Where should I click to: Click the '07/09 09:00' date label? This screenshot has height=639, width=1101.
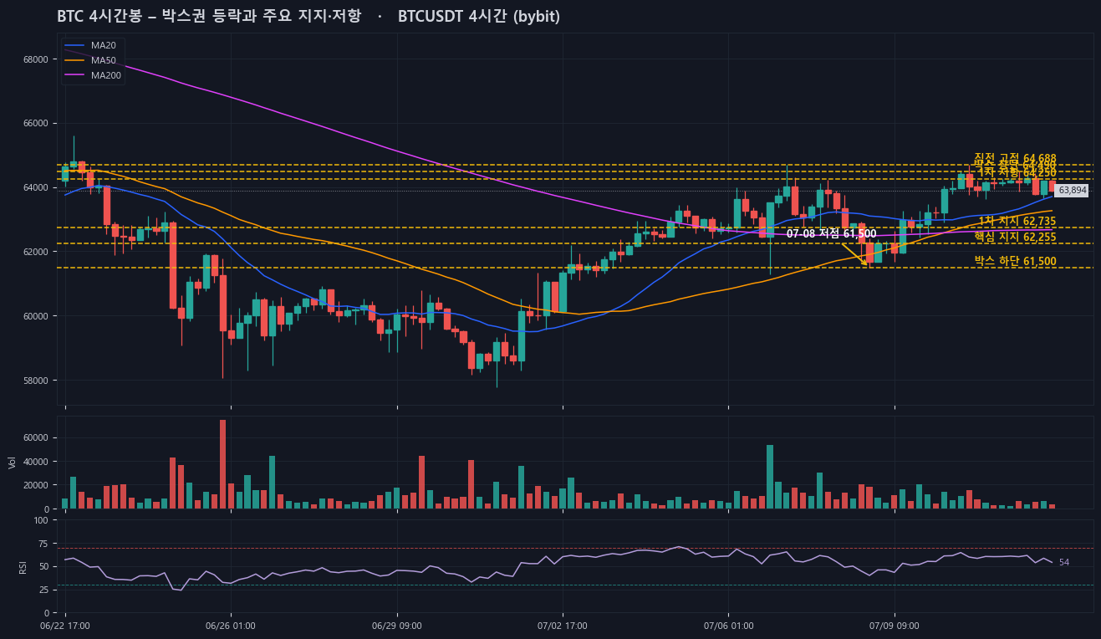point(895,626)
